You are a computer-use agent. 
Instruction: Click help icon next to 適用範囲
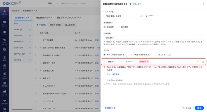tap(112, 23)
